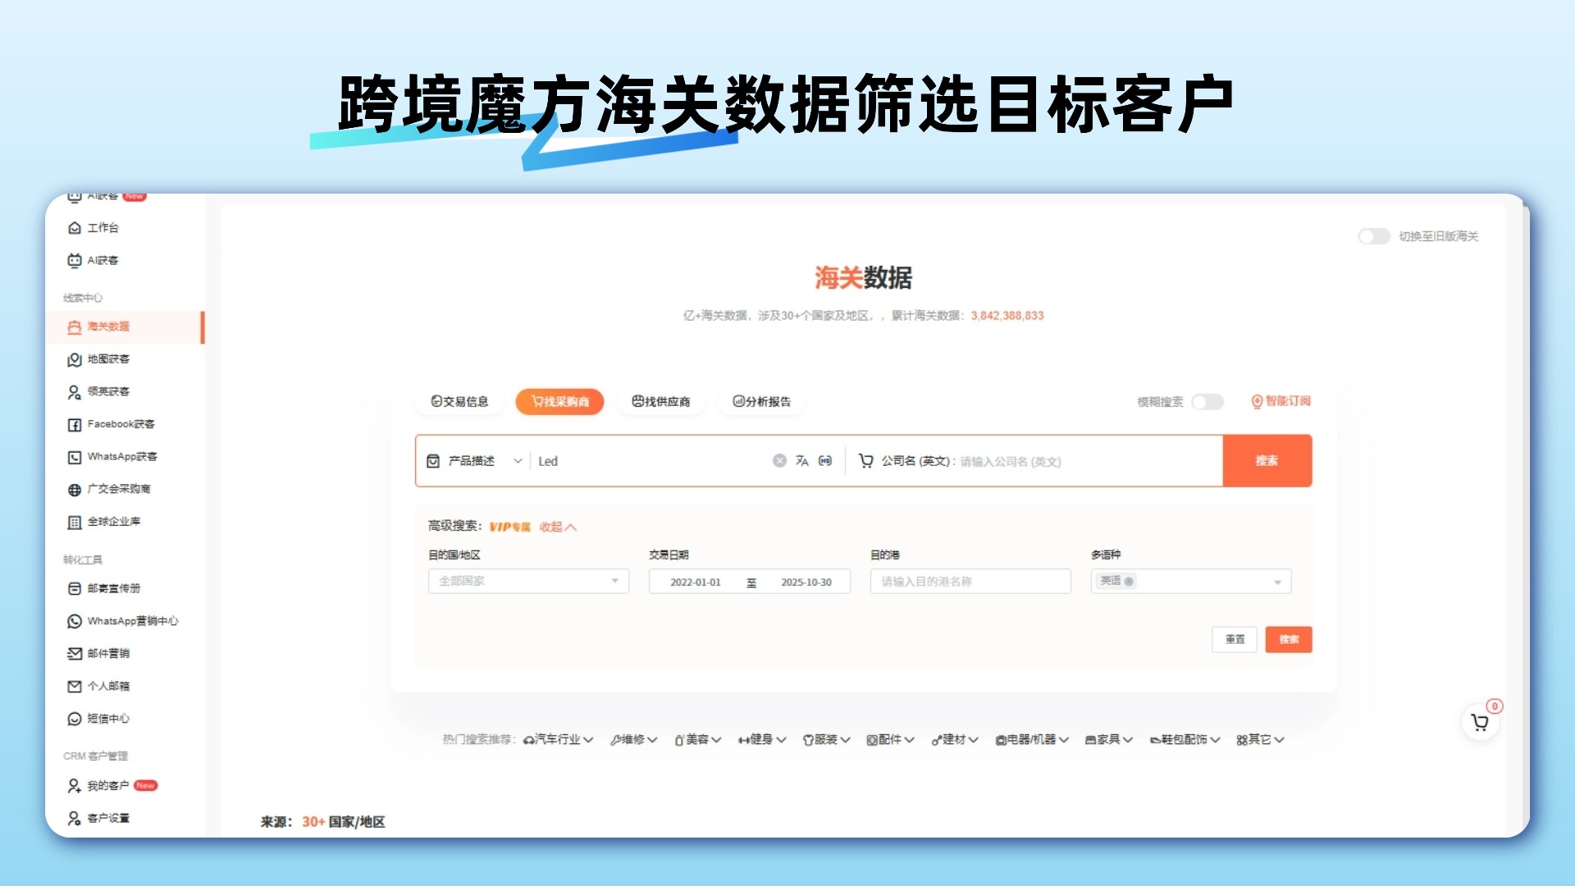Click the translate icon in search box

[802, 461]
